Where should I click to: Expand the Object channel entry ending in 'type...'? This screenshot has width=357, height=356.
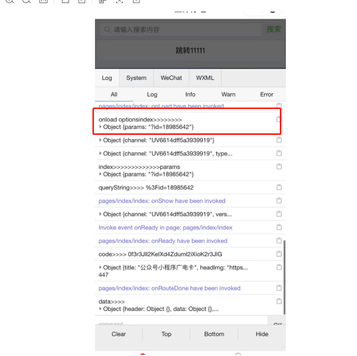tap(100, 154)
